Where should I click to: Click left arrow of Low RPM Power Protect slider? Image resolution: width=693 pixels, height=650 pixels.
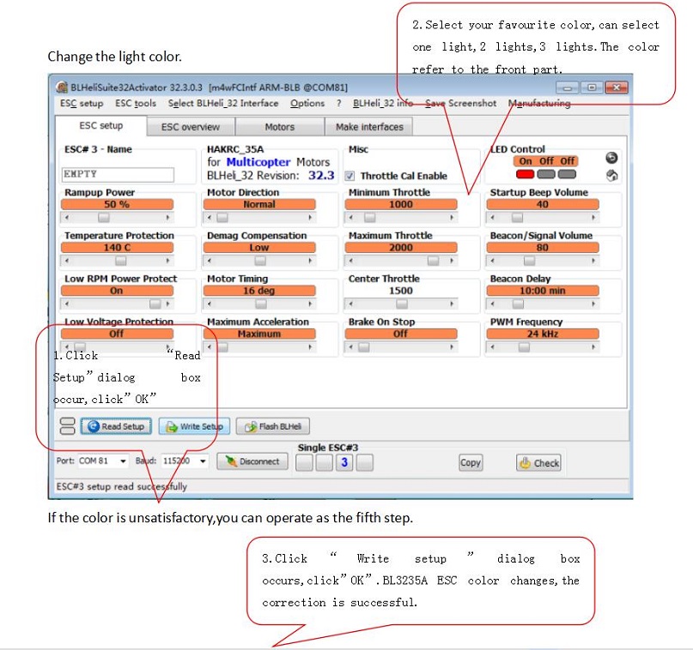pyautogui.click(x=67, y=304)
